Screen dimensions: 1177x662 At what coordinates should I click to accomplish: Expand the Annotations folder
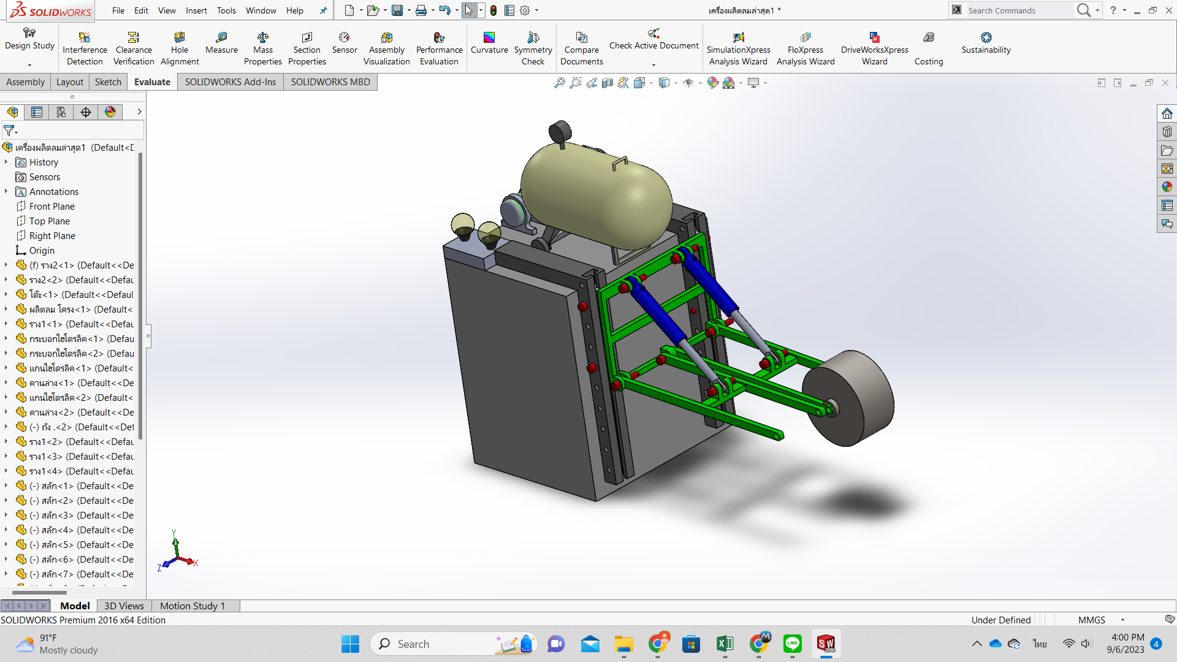6,191
